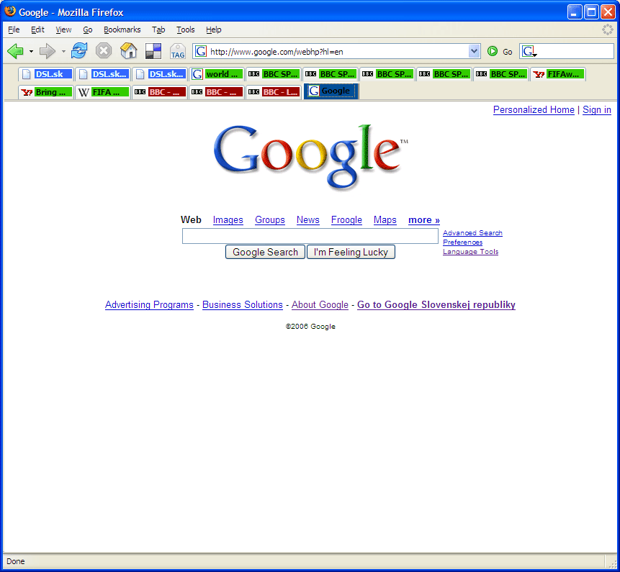Open the Preferences link
The width and height of the screenshot is (620, 572).
(462, 242)
